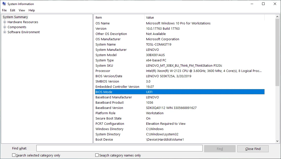
Task: Select System Summary in the tree
Action: (x=15, y=17)
